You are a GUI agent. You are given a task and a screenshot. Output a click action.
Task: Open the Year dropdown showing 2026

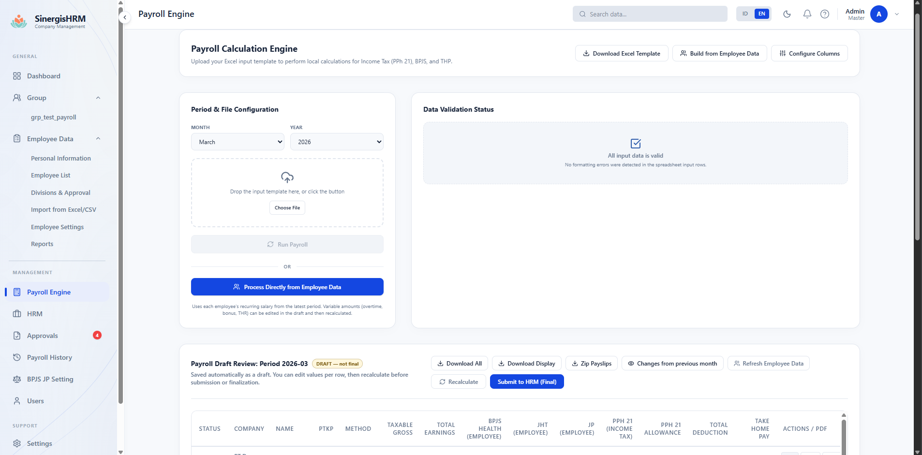[337, 142]
